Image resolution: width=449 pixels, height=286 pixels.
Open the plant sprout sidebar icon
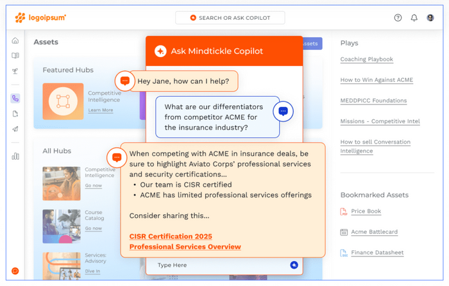tap(15, 71)
